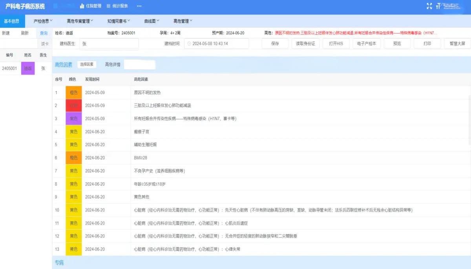Image resolution: width=471 pixels, height=269 pixels.
Task: Click the 打印 button
Action: [427, 44]
